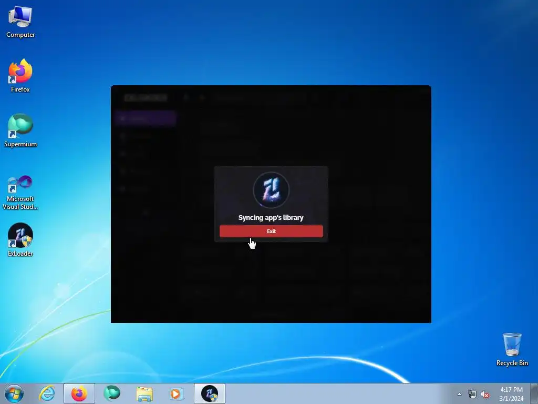Click the muted volume tray icon
Screen dimensions: 538x404
pyautogui.click(x=485, y=394)
